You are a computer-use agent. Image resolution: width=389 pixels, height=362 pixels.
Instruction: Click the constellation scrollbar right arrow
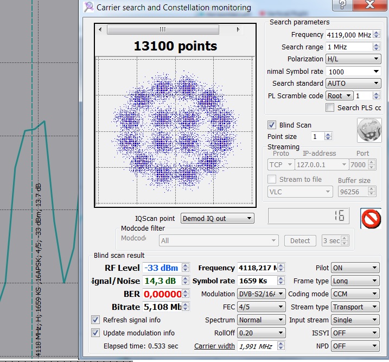(238, 29)
